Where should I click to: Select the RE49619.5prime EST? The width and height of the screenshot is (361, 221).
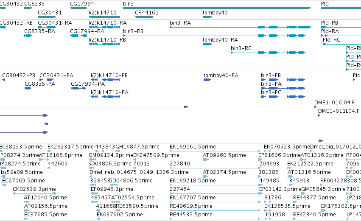pyautogui.click(x=215, y=211)
